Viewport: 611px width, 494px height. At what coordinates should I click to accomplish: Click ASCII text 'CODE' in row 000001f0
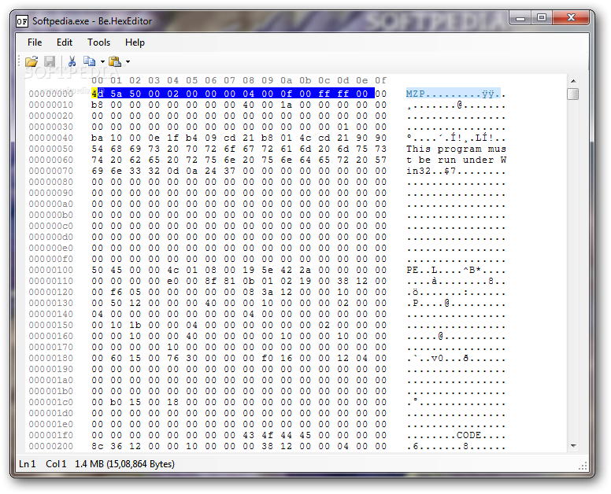click(x=468, y=435)
